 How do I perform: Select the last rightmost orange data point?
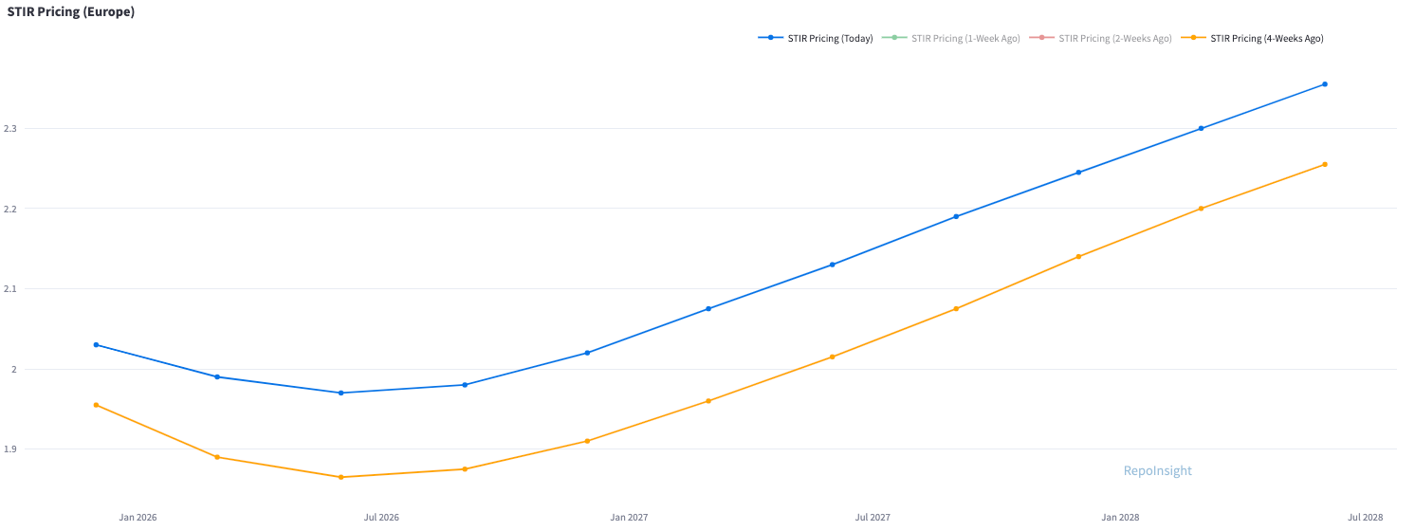click(x=1325, y=164)
